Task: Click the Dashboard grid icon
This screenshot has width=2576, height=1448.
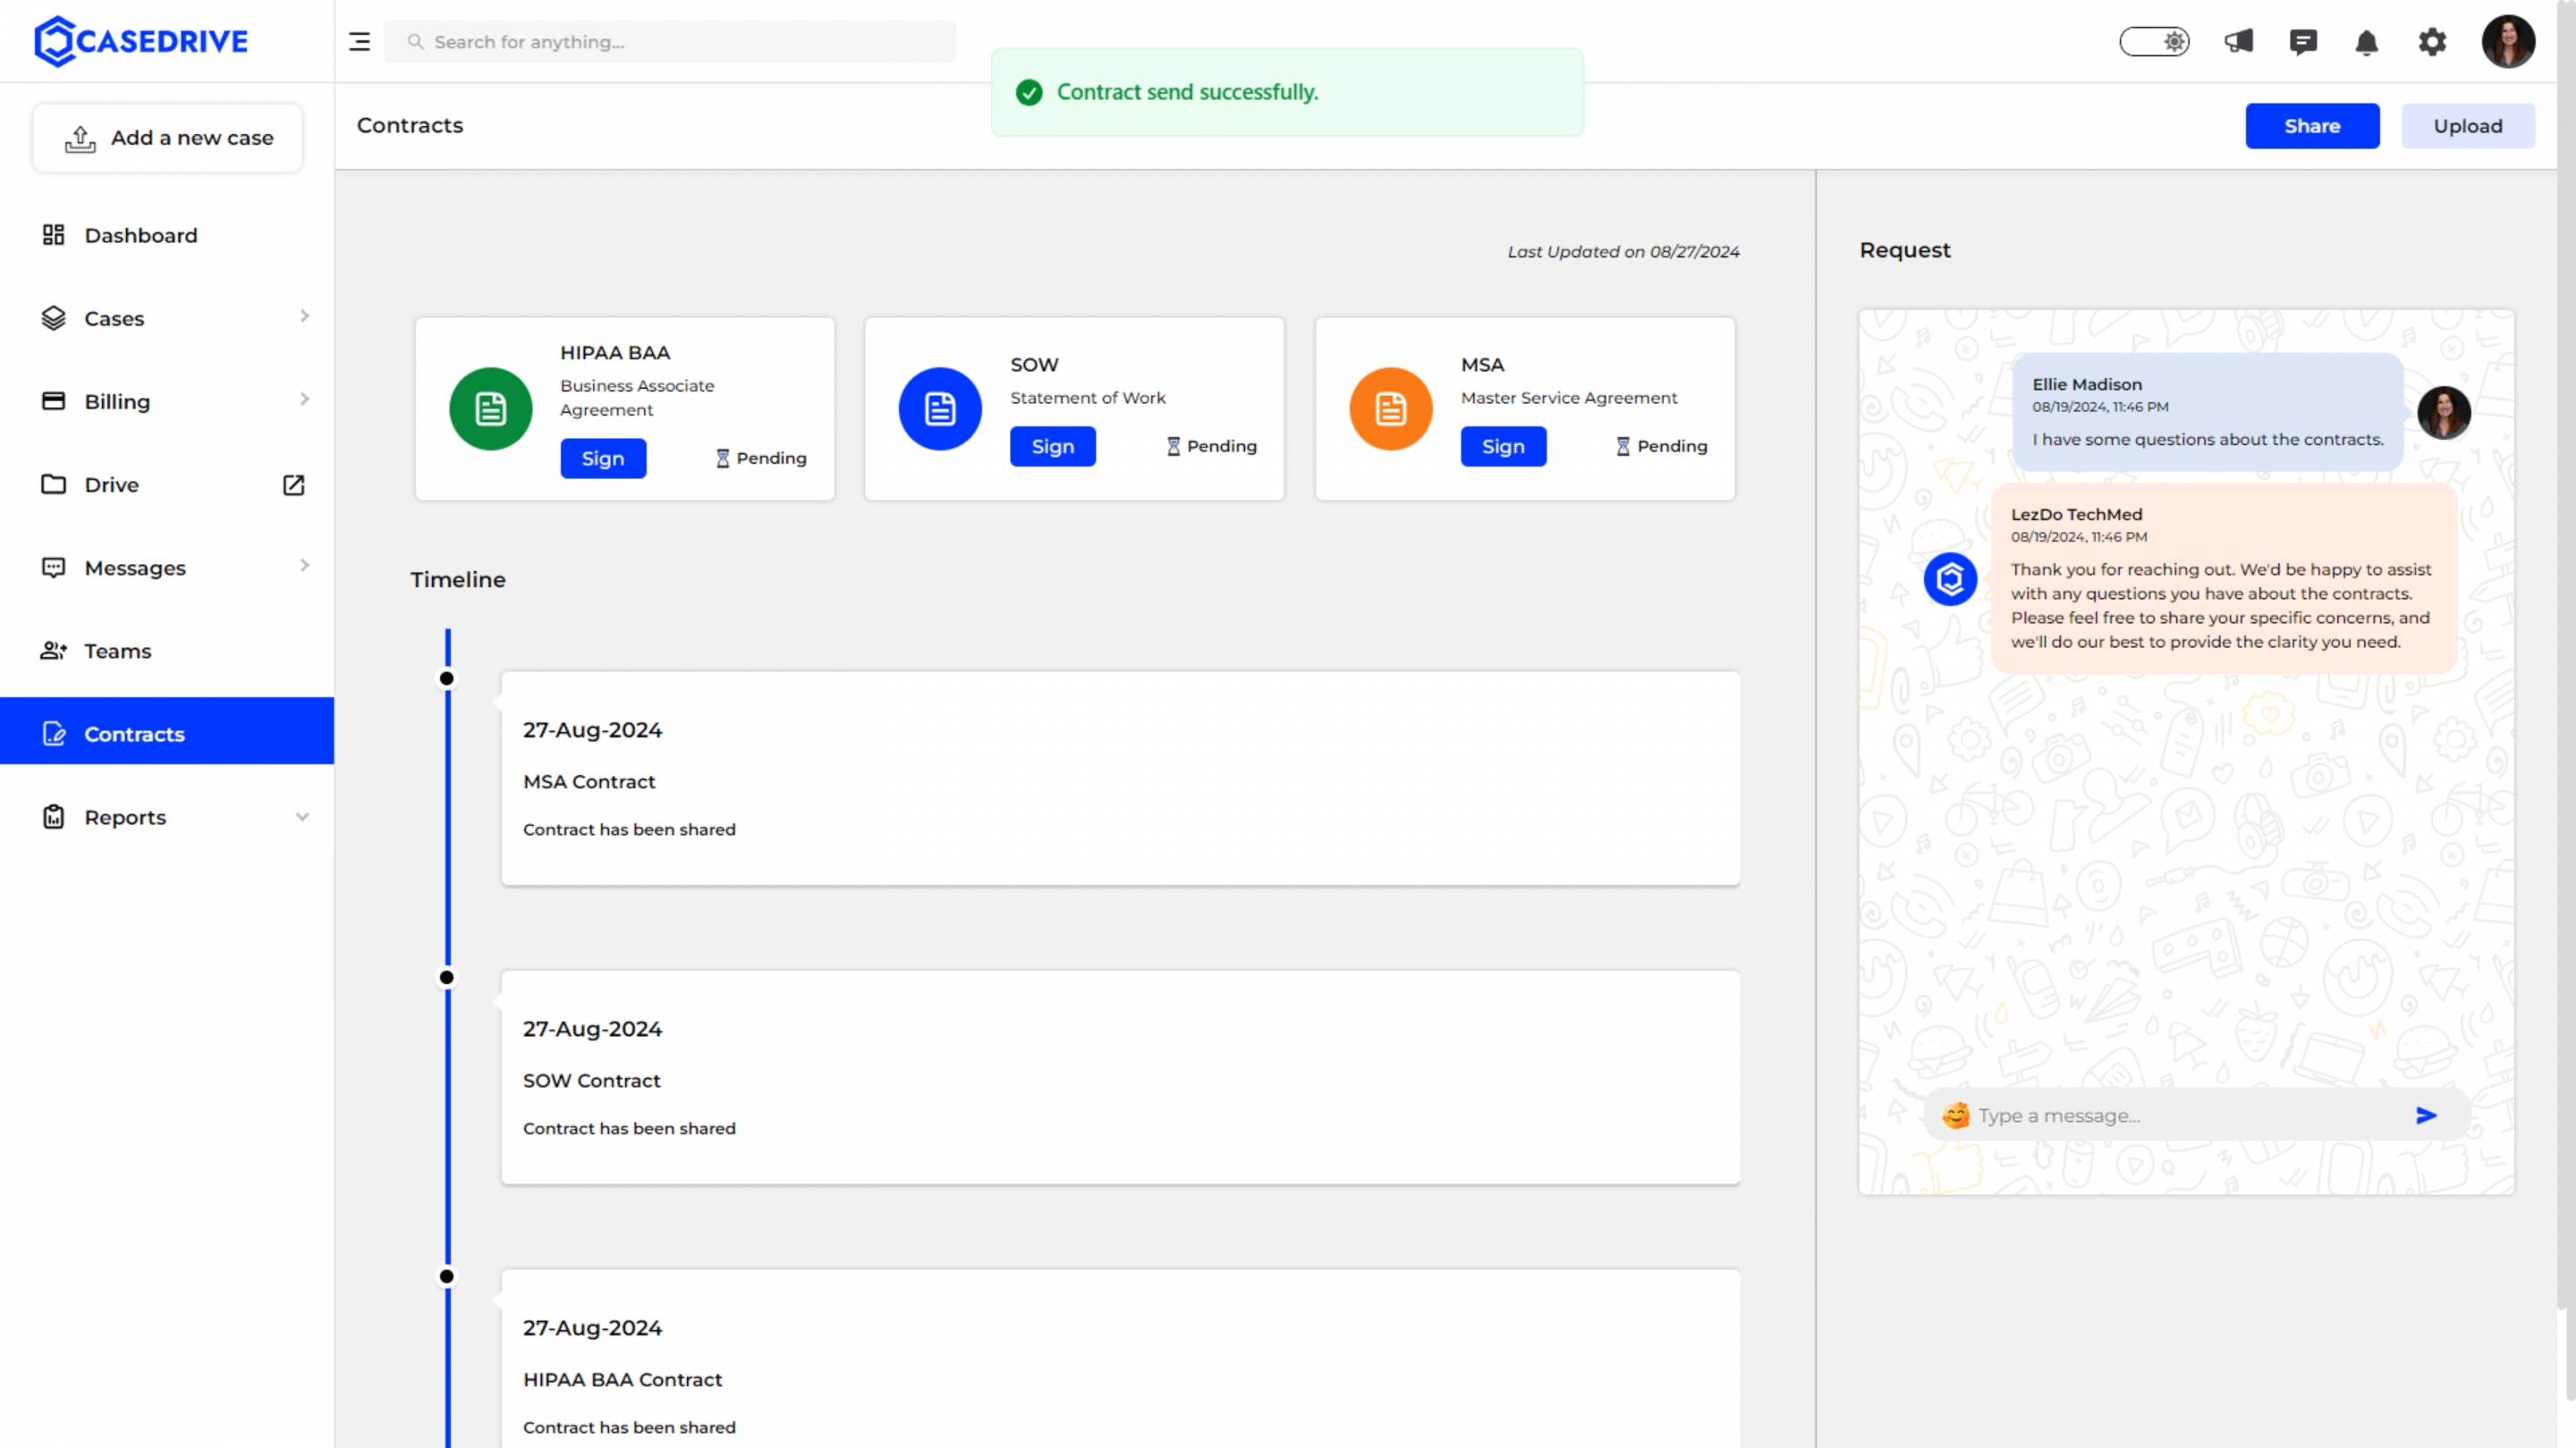Action: (53, 235)
